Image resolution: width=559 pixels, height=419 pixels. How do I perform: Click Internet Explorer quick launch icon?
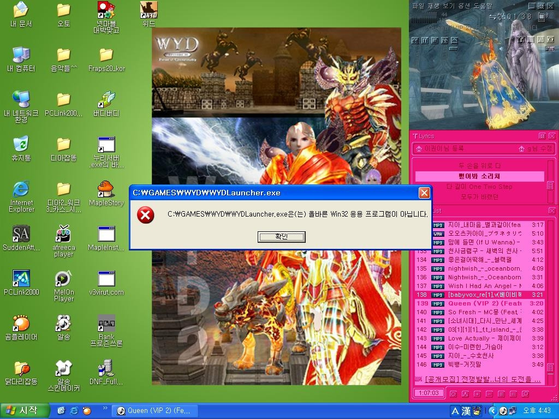point(74,411)
